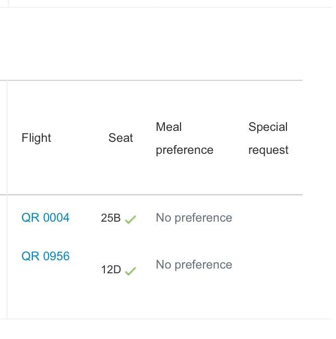Click the green checkmark beside seat 12D
The image size is (336, 339).
(130, 271)
